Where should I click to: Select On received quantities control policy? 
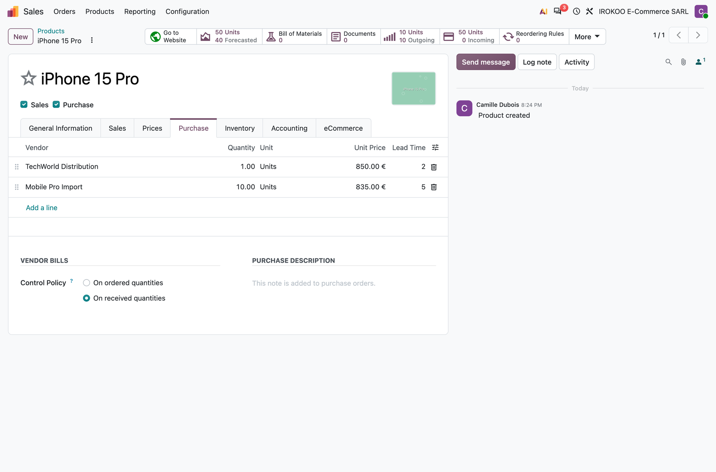(x=87, y=298)
